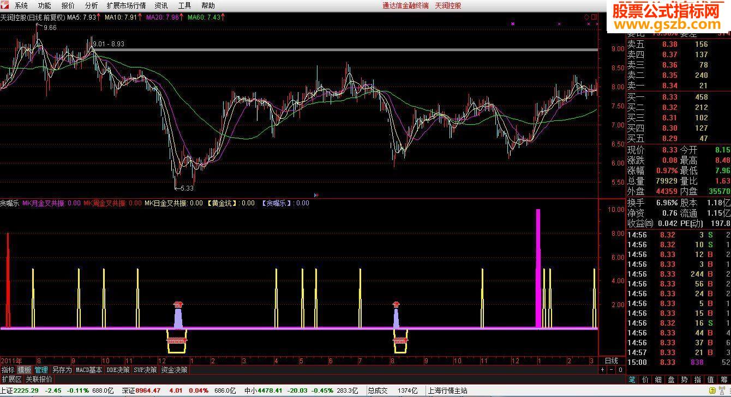Screen dimensions: 731x397
Task: Click the 日线 period label
Action: pyautogui.click(x=612, y=361)
